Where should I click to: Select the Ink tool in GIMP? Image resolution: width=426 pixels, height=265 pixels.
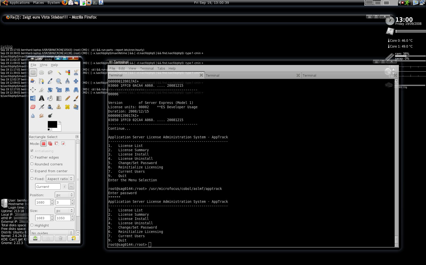coord(50,107)
